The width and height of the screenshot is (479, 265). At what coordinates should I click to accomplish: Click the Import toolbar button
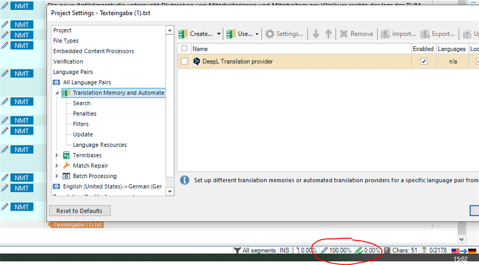click(398, 34)
